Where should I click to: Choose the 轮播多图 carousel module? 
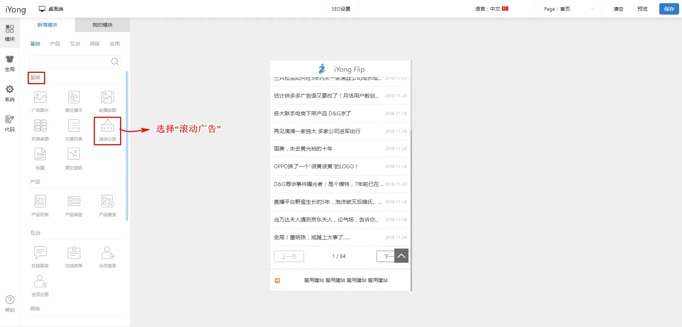click(x=107, y=101)
